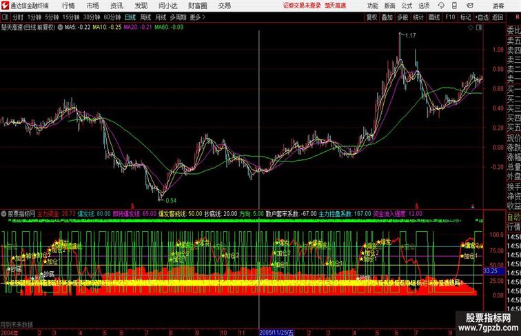Click the mobile phone icon

coord(454,6)
